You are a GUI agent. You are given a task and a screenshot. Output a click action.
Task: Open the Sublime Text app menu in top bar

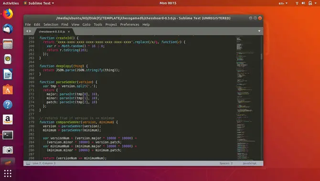[39, 3]
